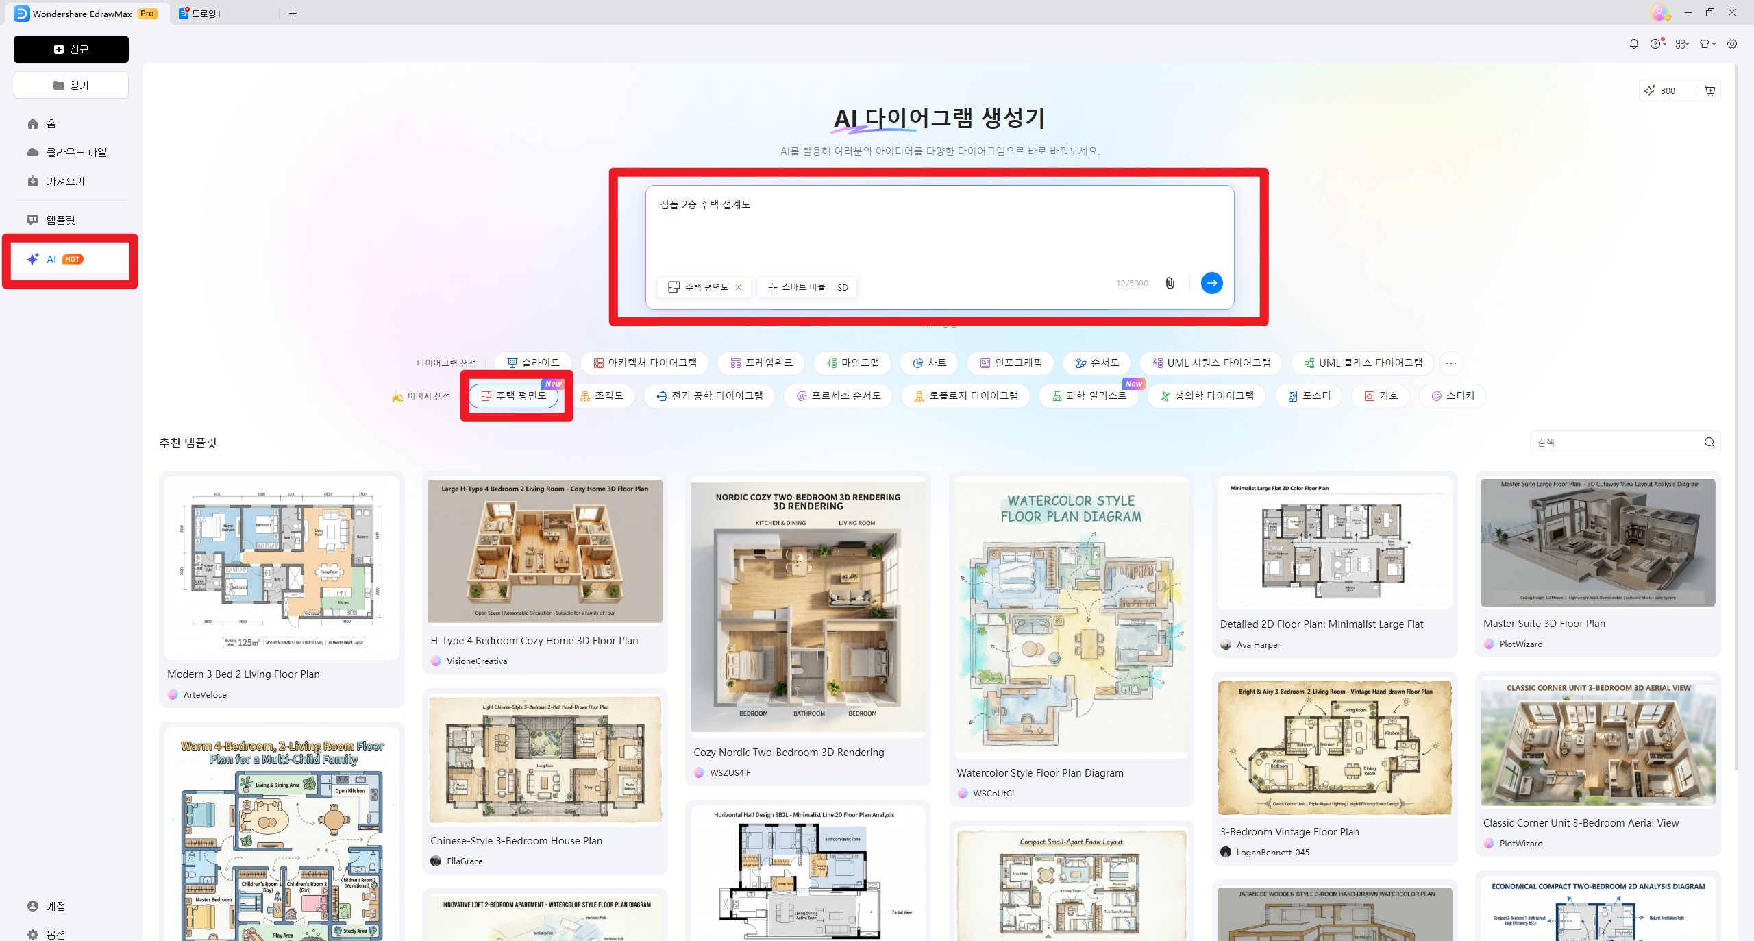Viewport: 1754px width, 941px height.
Task: Click the 신규 new document button
Action: [71, 49]
